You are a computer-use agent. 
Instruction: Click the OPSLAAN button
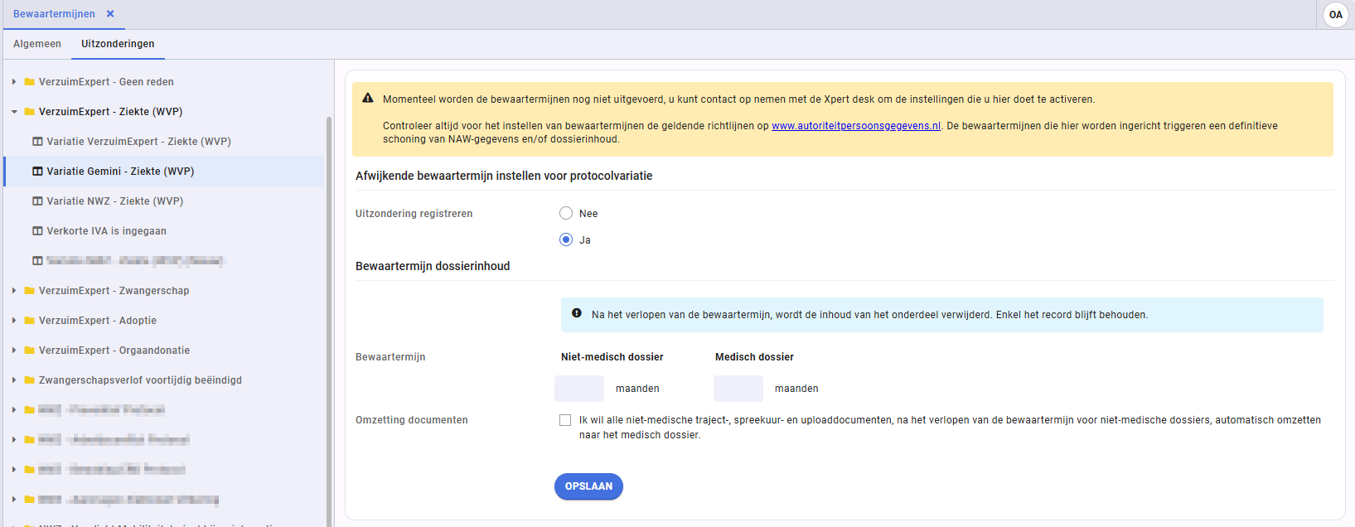(588, 486)
